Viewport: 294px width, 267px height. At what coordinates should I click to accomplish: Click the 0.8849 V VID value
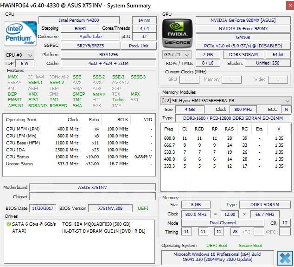tap(143, 157)
